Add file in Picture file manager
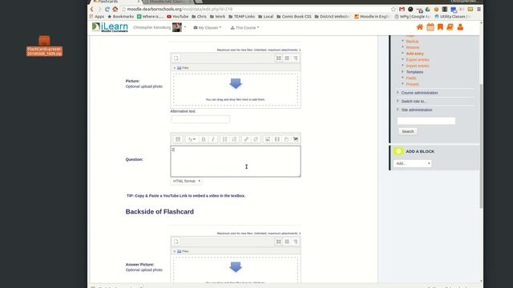513x288 pixels. point(176,58)
